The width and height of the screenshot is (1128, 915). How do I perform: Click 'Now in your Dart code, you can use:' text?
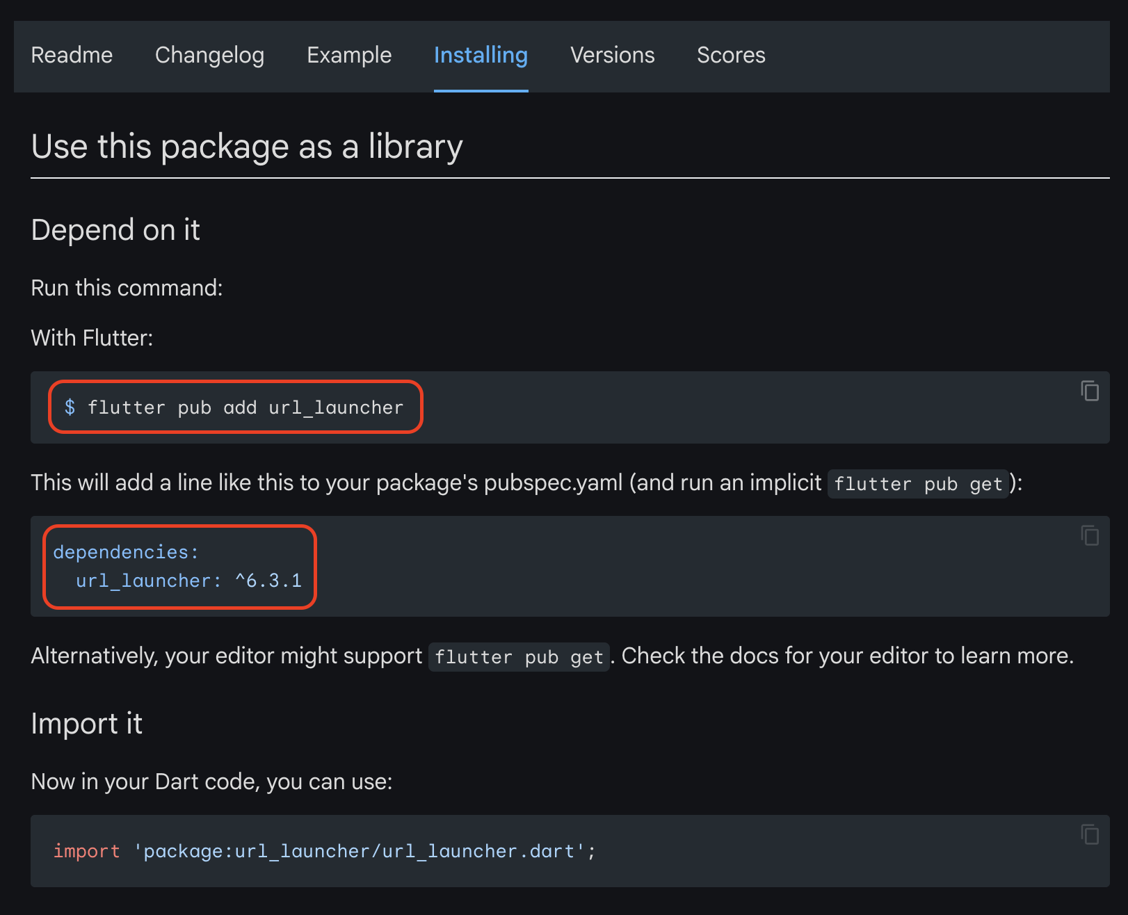tap(211, 782)
